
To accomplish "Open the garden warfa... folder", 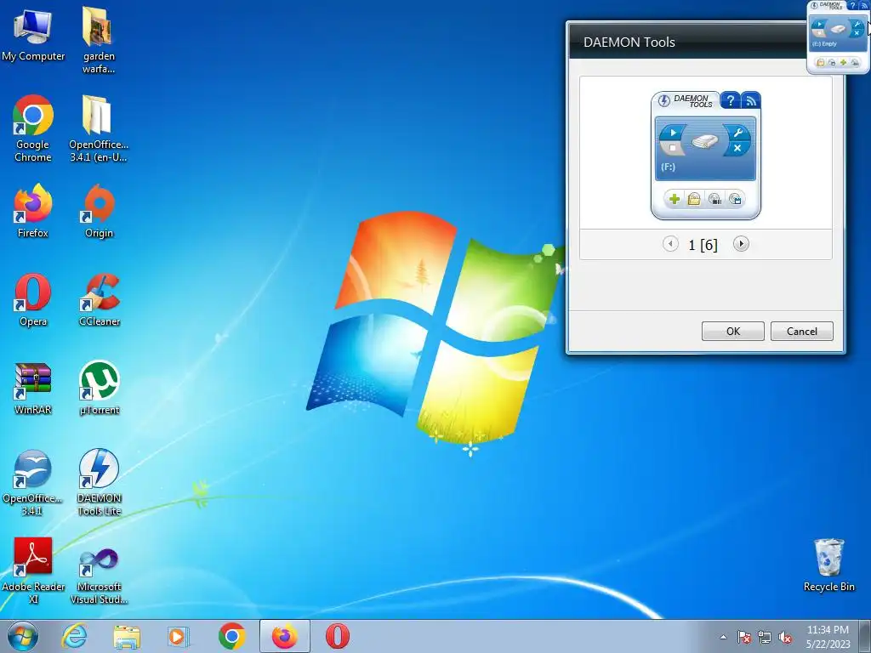I will click(x=99, y=40).
